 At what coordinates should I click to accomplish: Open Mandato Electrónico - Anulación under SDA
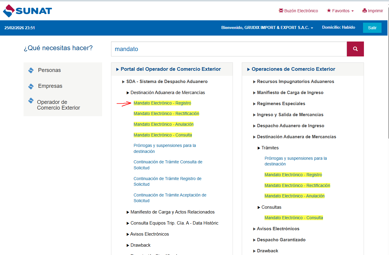164,124
